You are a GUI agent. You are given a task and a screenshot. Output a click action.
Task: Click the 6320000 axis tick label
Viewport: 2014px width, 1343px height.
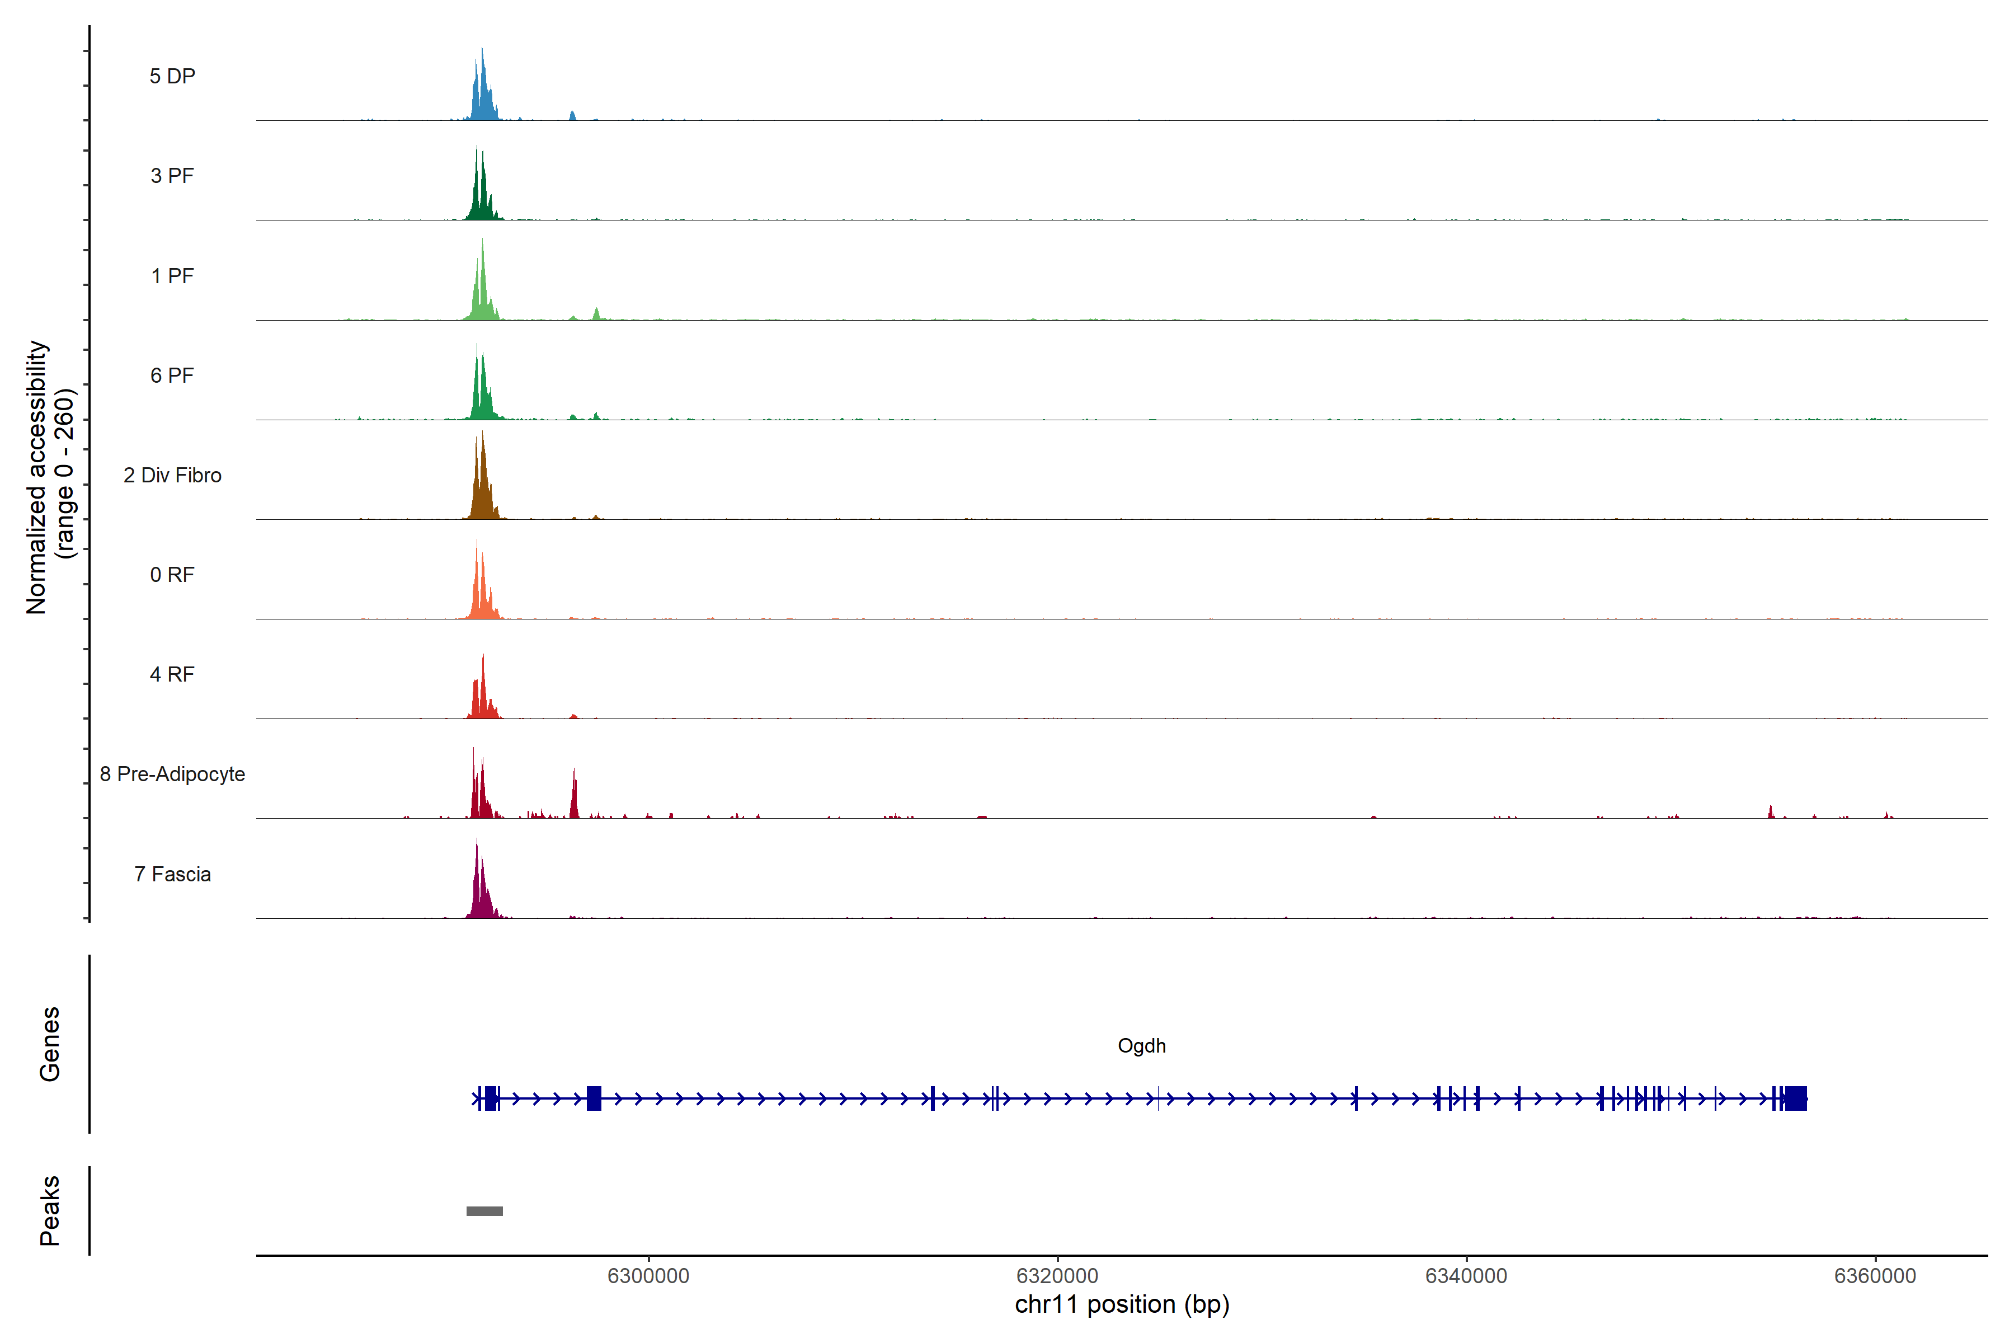(1057, 1275)
